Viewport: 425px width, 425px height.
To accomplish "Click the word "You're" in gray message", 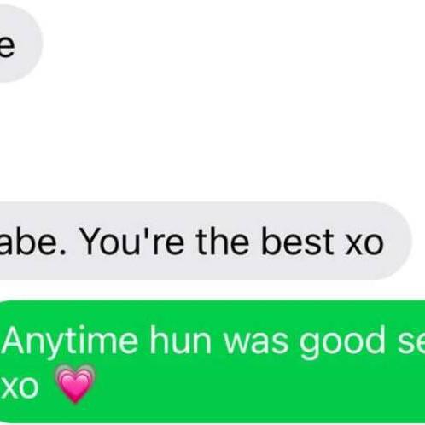I will pyautogui.click(x=131, y=242).
